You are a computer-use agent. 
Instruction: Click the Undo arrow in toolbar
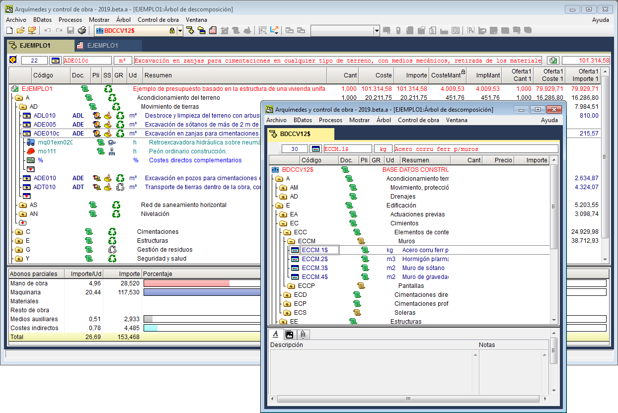point(48,31)
